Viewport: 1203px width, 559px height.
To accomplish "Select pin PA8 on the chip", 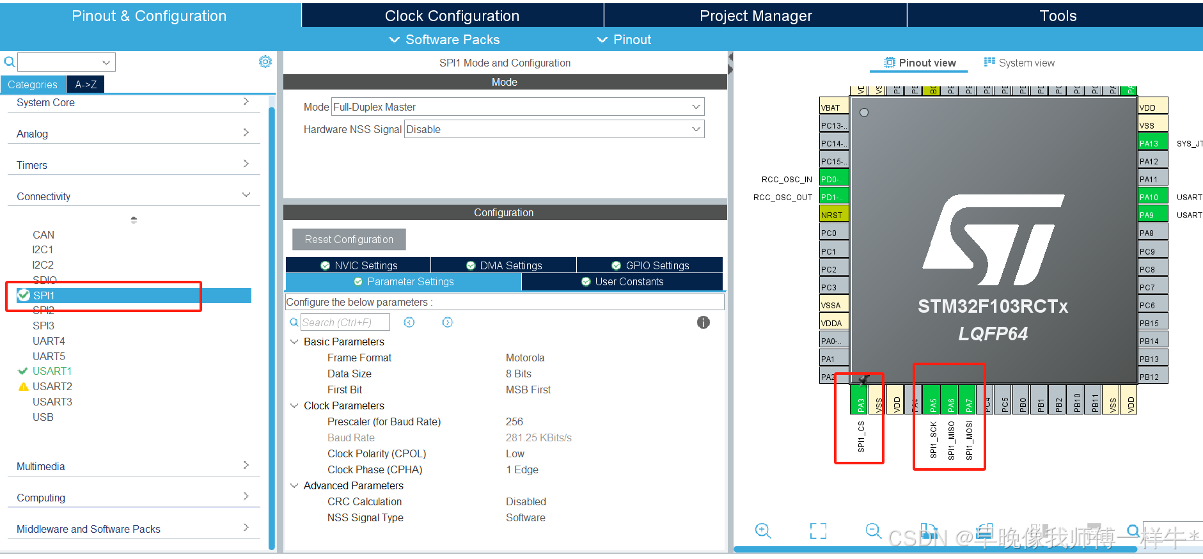I will pos(1153,233).
